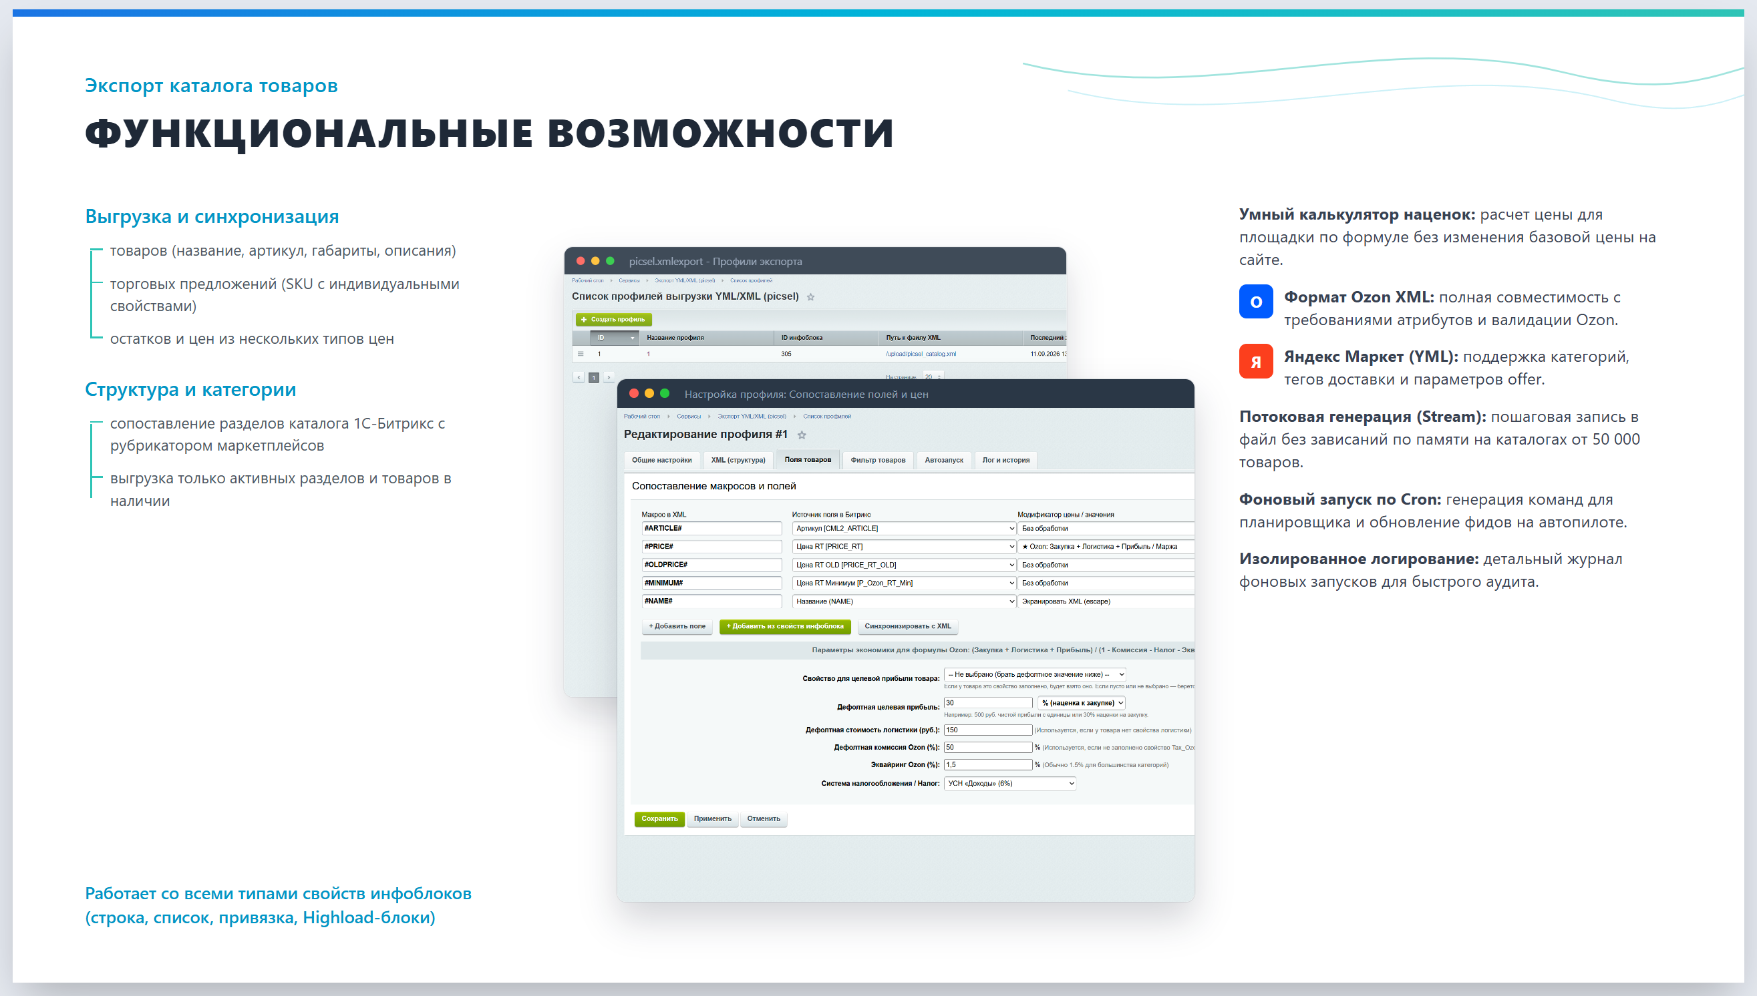Open 'Список профилей' breadcrumb in profile editor
Screen dimensions: 1757x996
(827, 416)
